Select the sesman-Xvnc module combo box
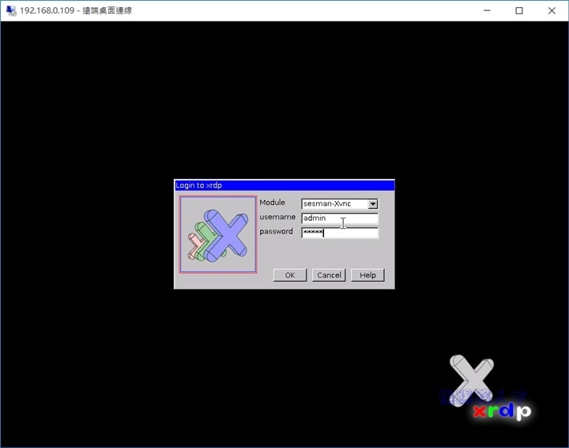The height and width of the screenshot is (448, 569). tap(340, 204)
